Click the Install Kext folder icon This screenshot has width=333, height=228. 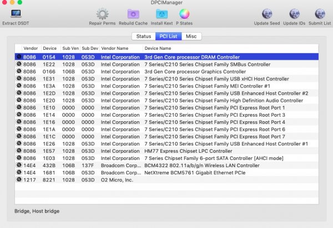click(162, 14)
